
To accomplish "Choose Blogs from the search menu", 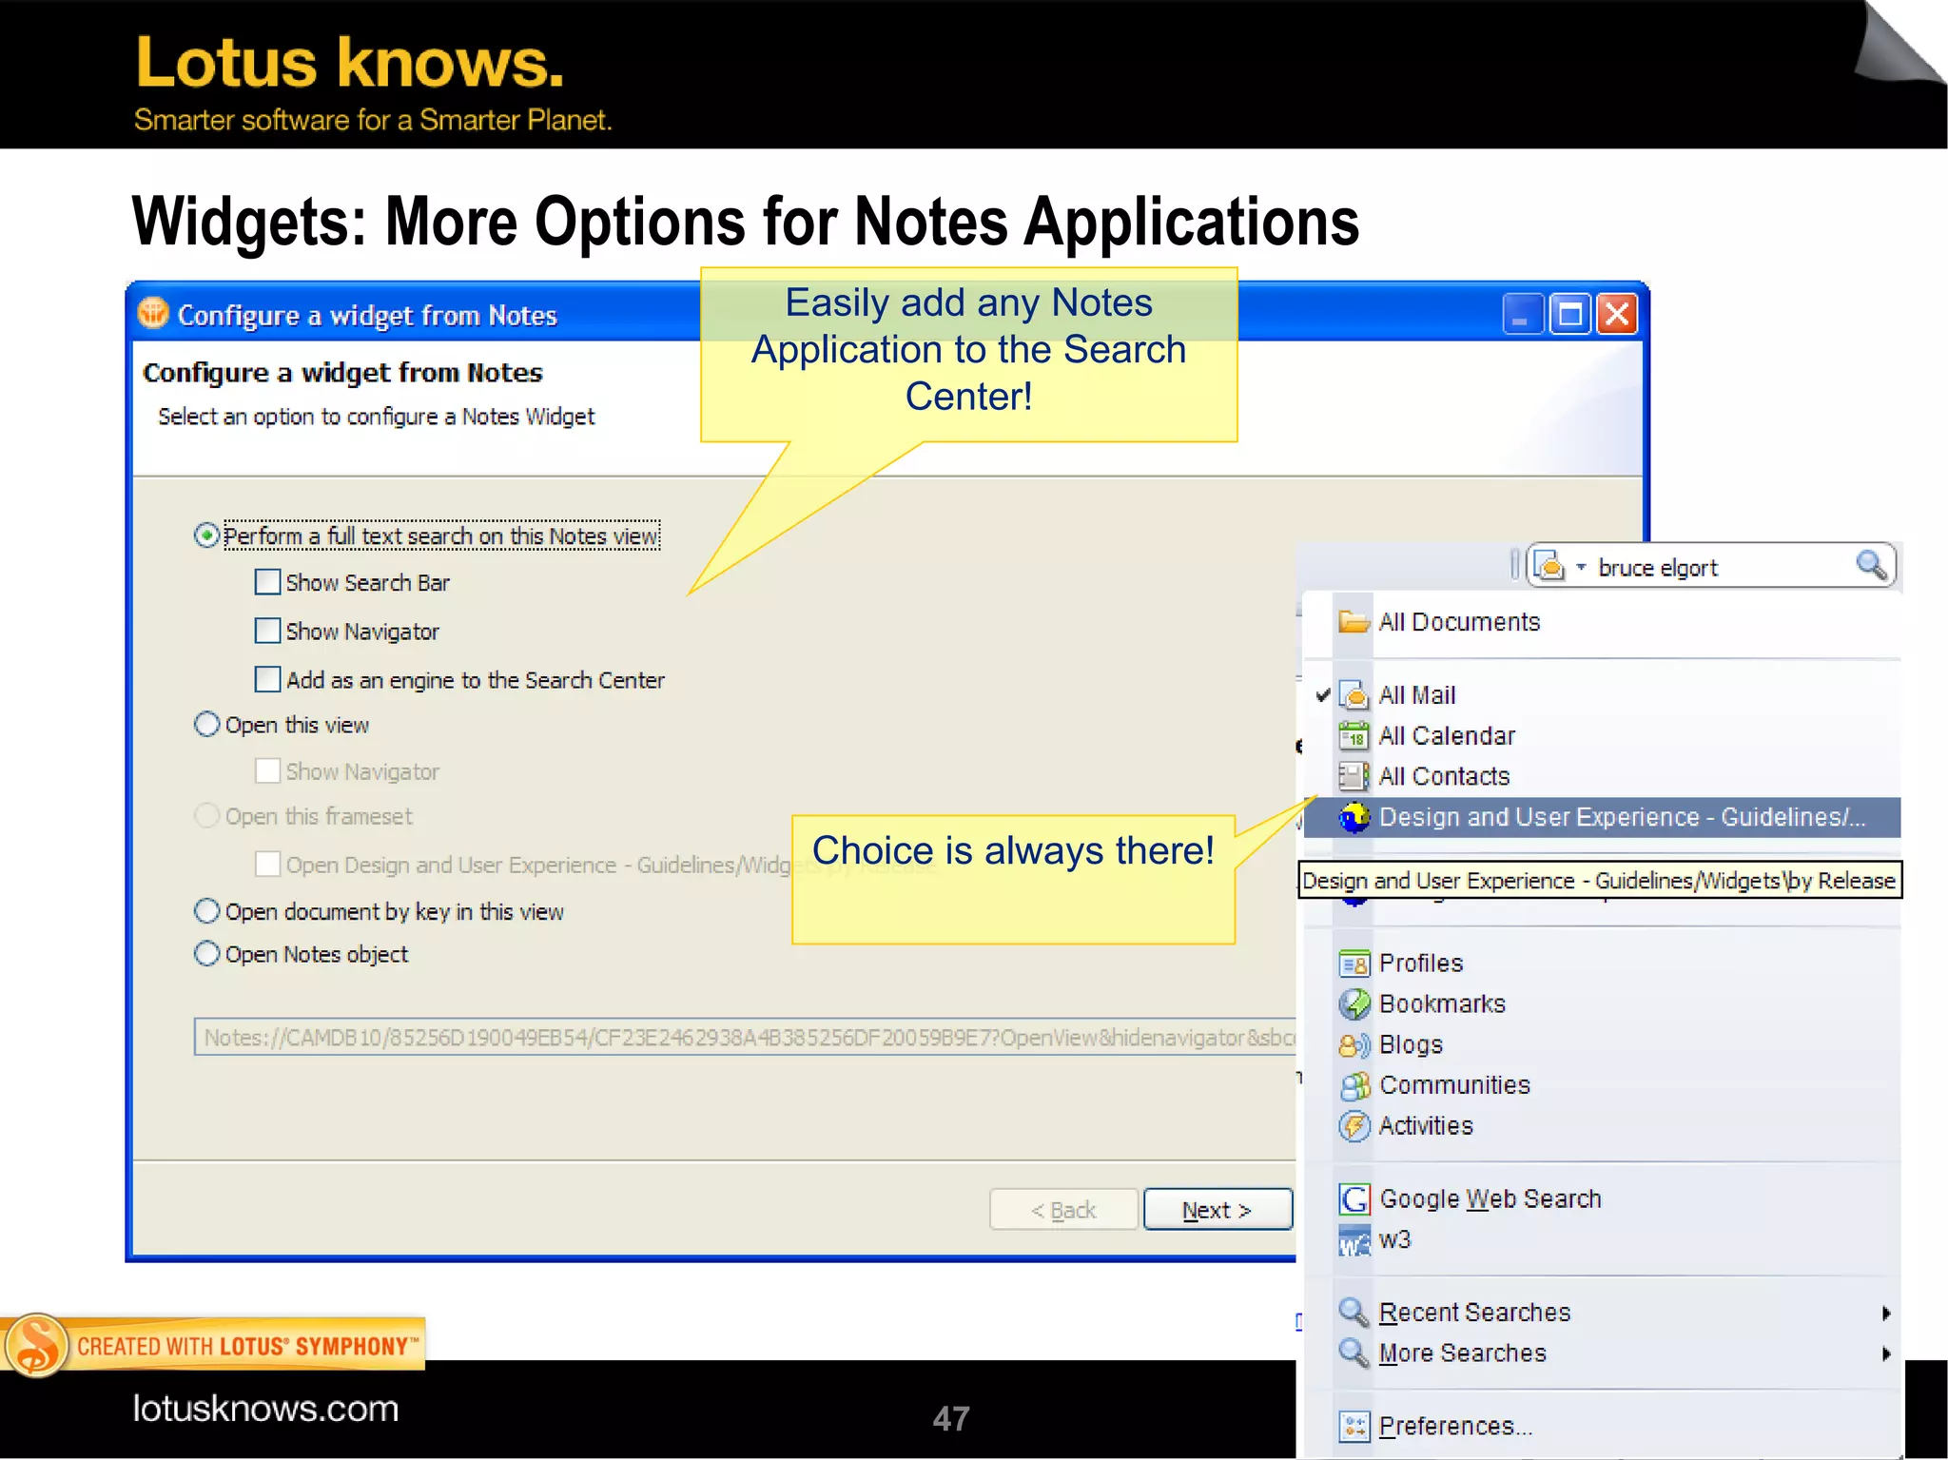I will 1601,1045.
